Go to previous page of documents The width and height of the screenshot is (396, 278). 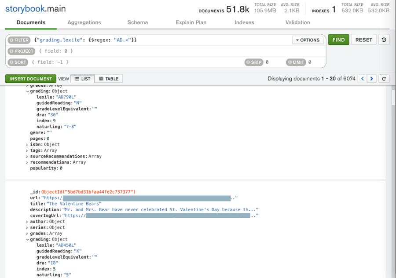[363, 79]
